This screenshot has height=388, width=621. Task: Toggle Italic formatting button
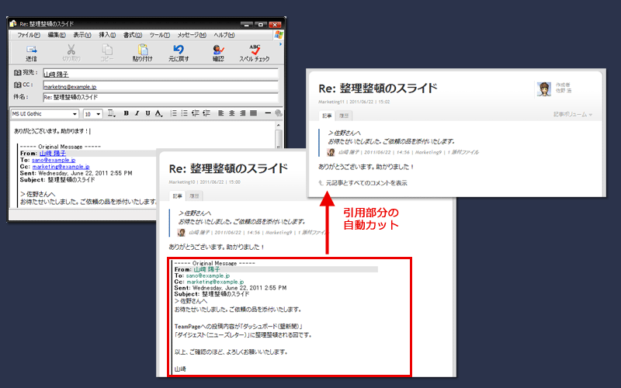coord(137,113)
